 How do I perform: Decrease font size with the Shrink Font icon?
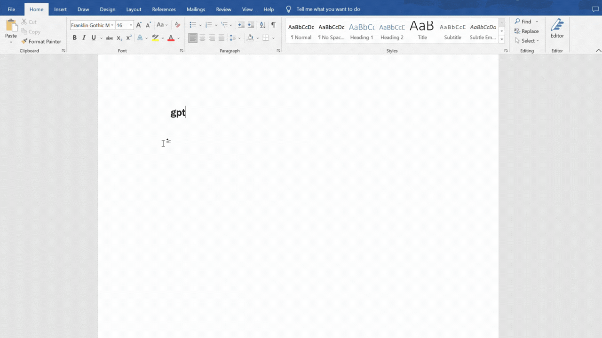[x=148, y=25]
